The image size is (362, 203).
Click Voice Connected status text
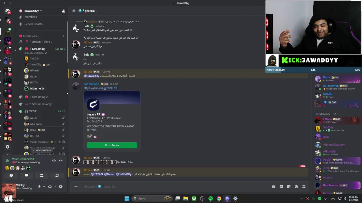23,159
